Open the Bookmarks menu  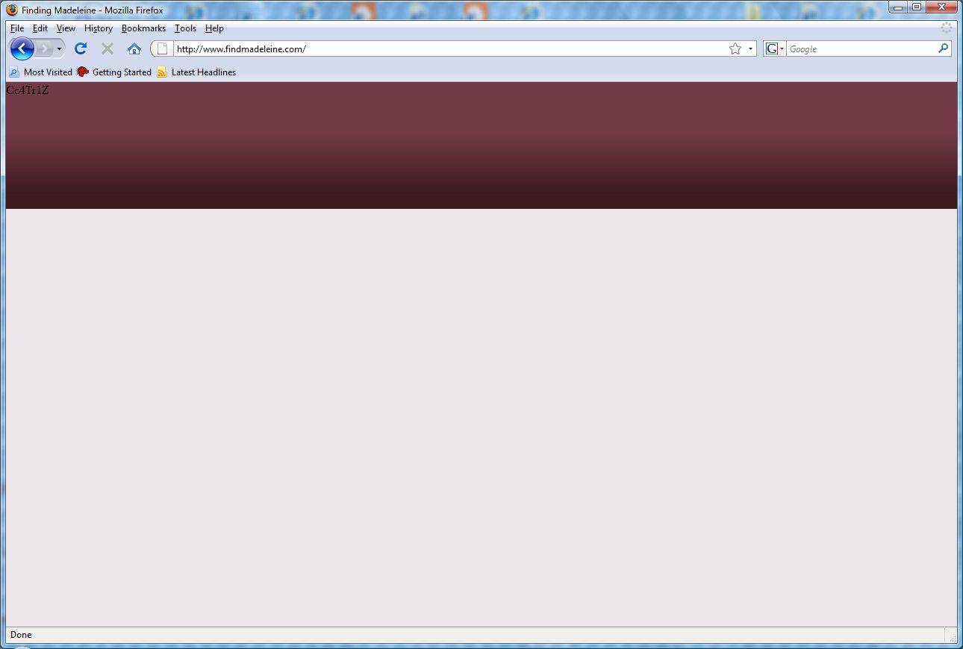pyautogui.click(x=143, y=28)
